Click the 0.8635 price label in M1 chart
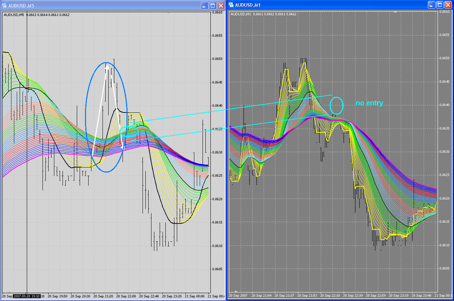Screen dimensions: 454x301 tap(444, 128)
